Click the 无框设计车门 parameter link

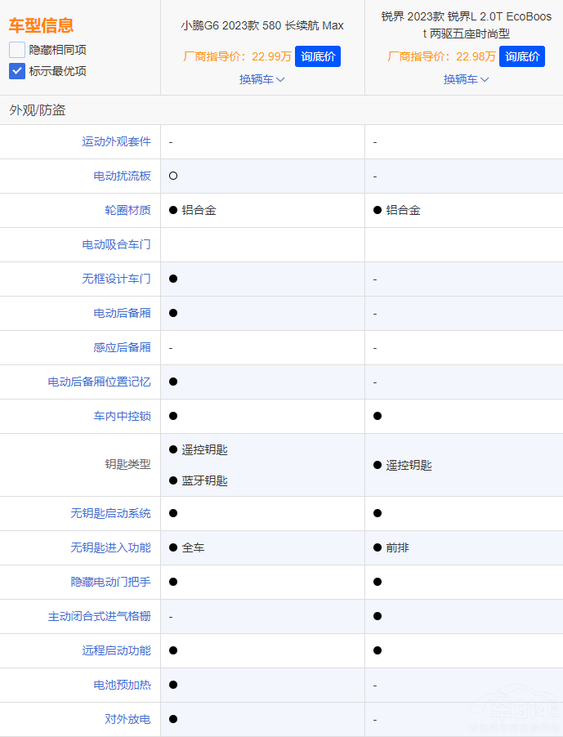(x=116, y=279)
